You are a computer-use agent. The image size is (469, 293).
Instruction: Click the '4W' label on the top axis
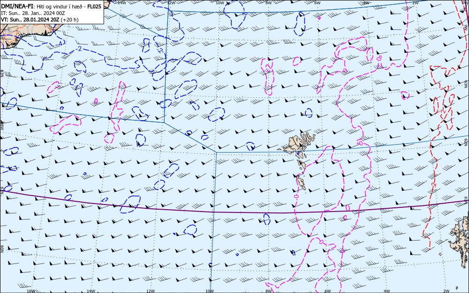tap(366, 3)
